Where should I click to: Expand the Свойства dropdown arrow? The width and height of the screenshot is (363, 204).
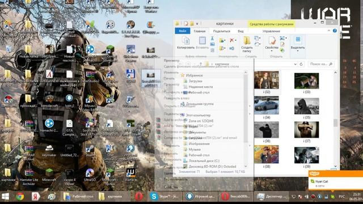[272, 51]
